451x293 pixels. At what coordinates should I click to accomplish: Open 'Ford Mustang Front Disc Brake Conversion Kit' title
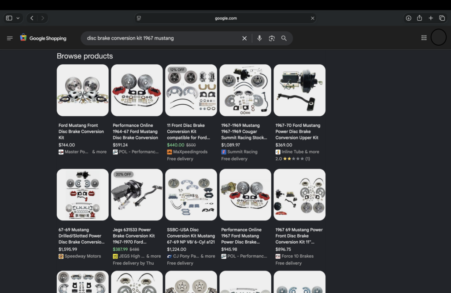tap(81, 132)
